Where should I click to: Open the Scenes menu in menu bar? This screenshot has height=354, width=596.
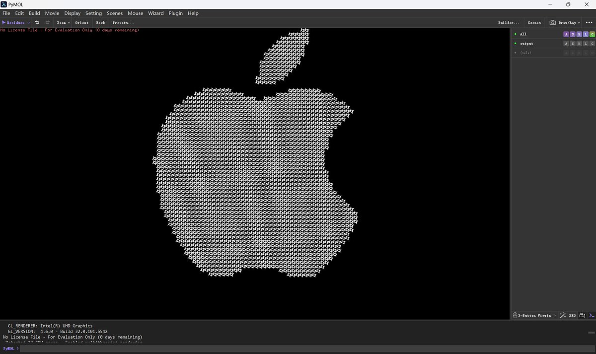pos(115,13)
